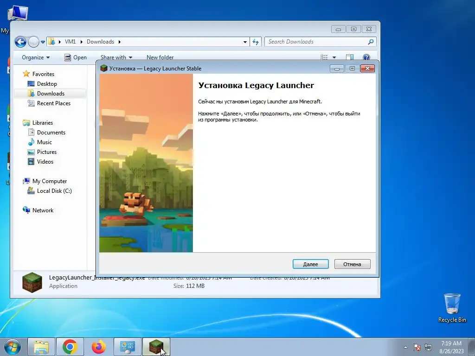Select the Recycle Bin desktop icon
The image size is (475, 356).
point(452,308)
